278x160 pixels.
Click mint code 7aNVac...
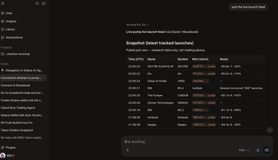pos(200,110)
